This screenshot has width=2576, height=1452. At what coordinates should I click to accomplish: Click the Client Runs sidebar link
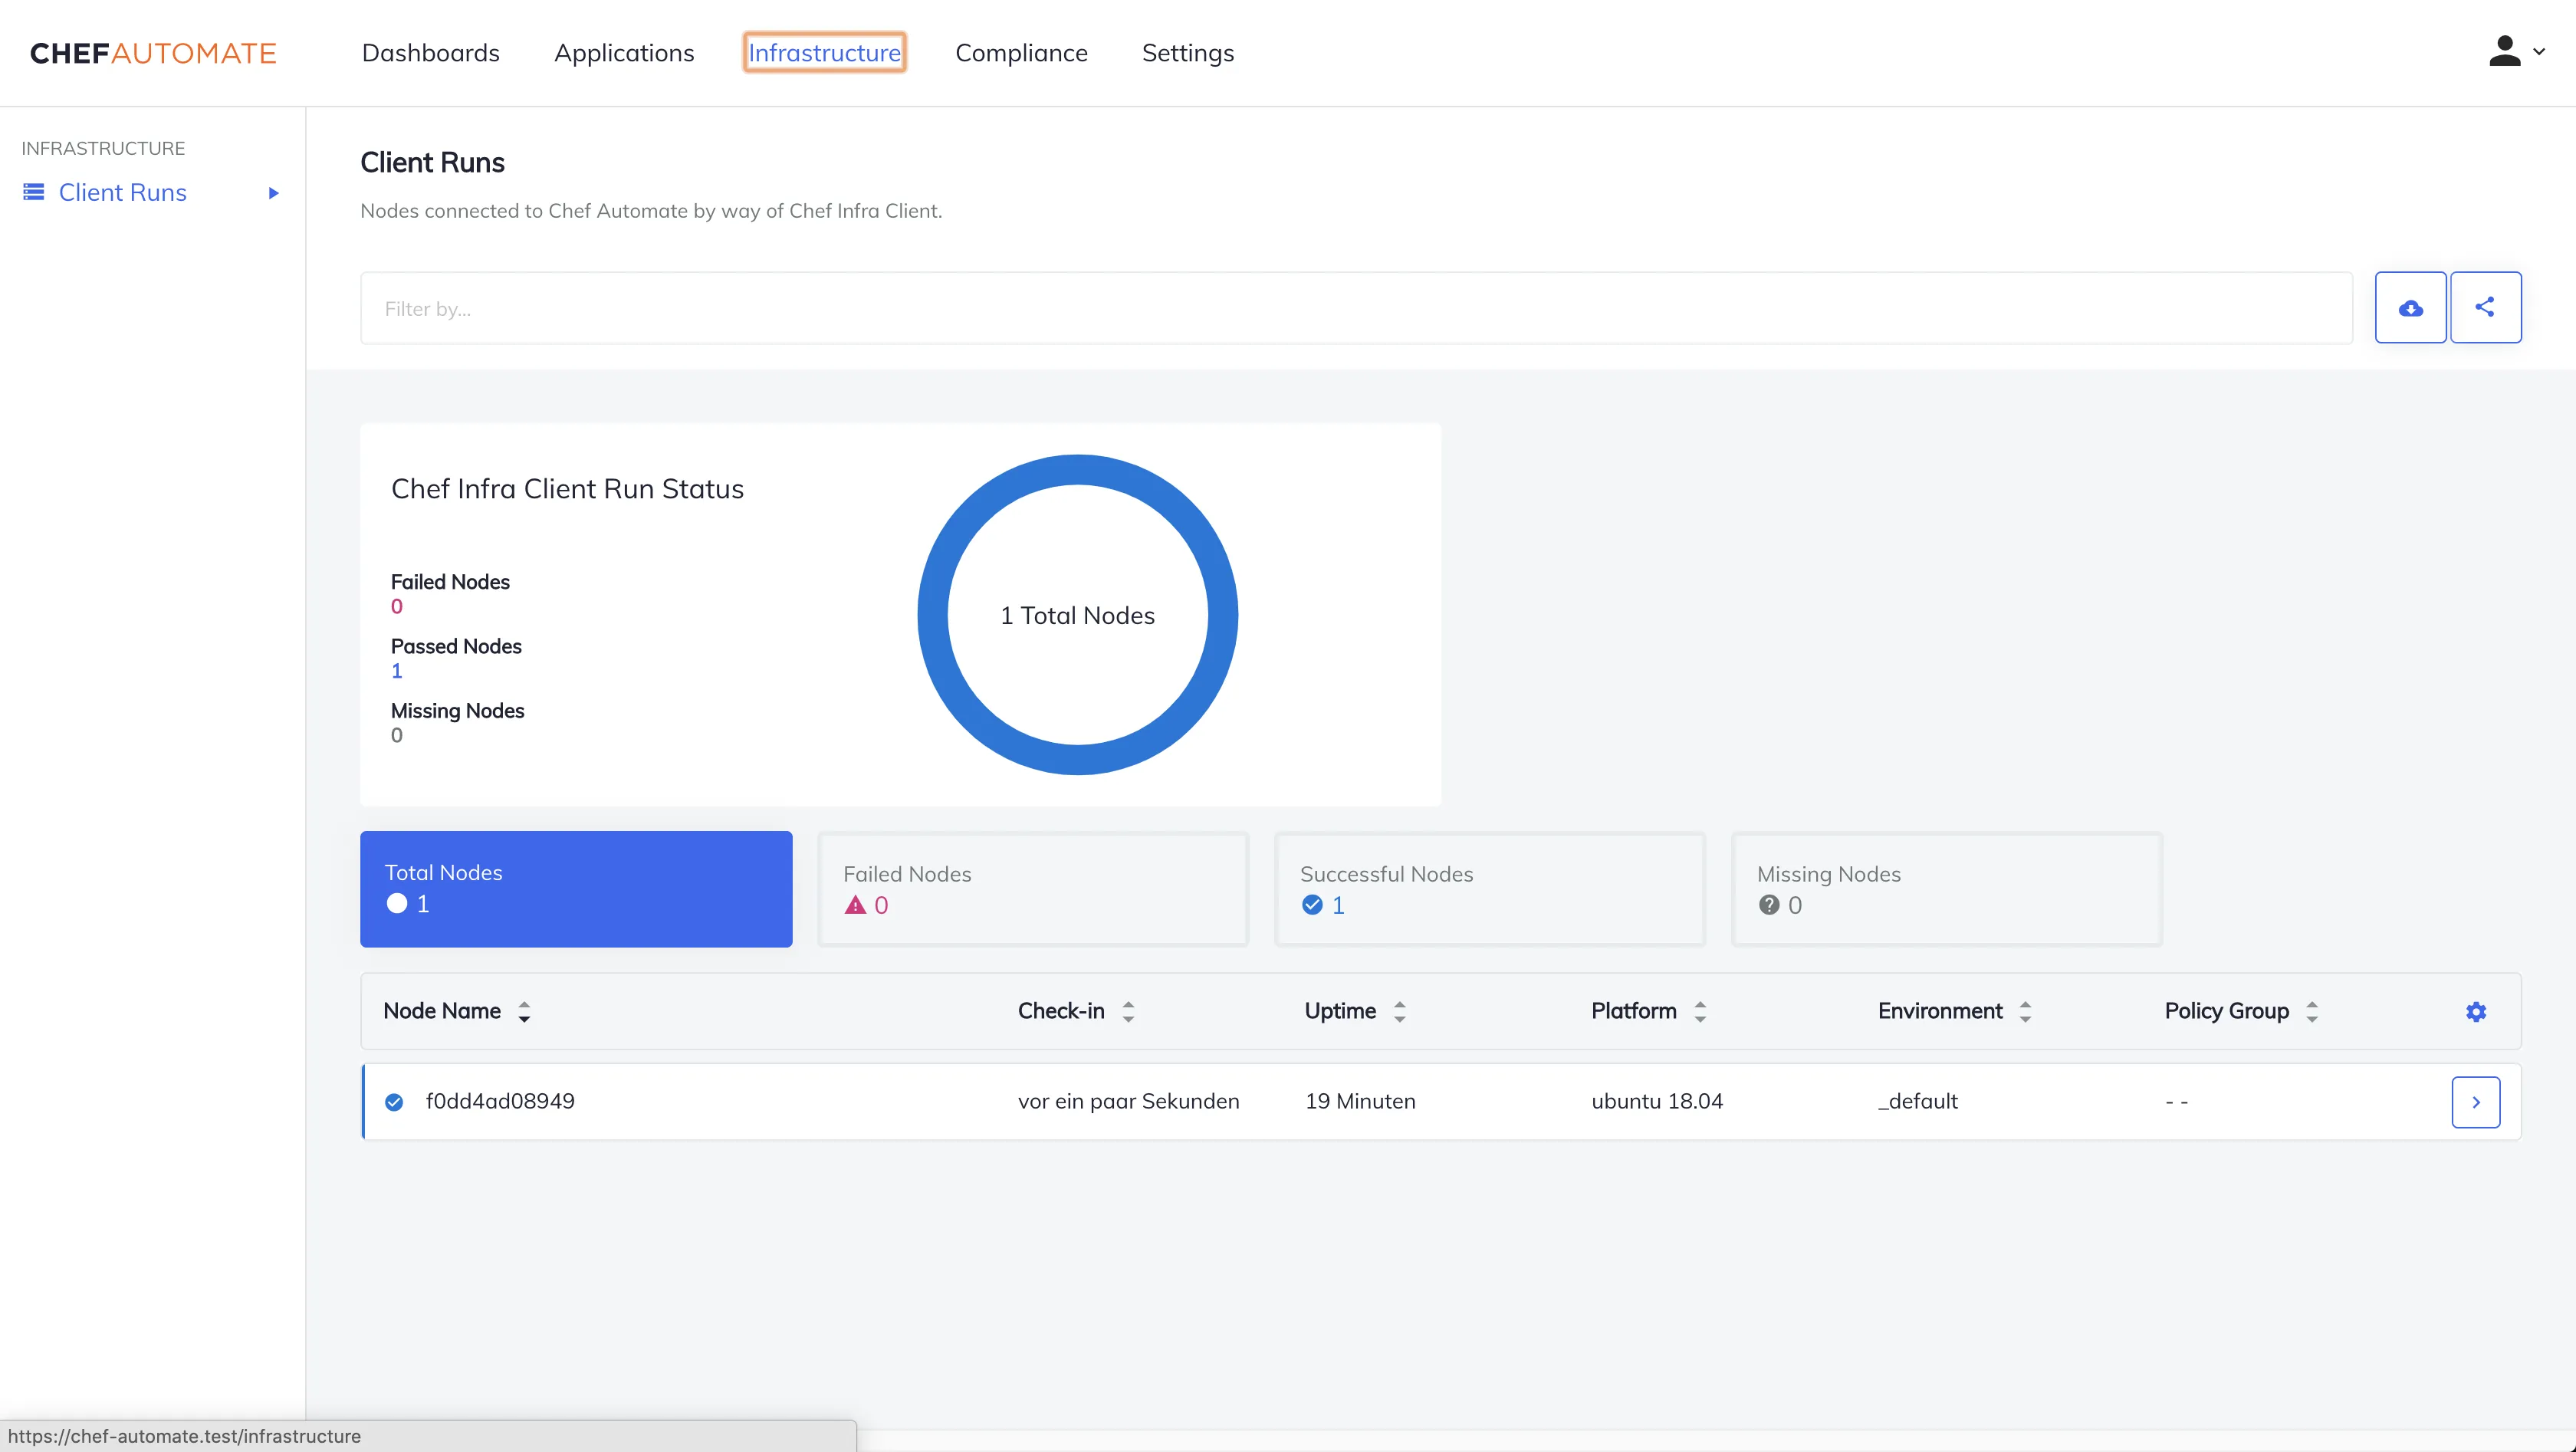[x=123, y=192]
